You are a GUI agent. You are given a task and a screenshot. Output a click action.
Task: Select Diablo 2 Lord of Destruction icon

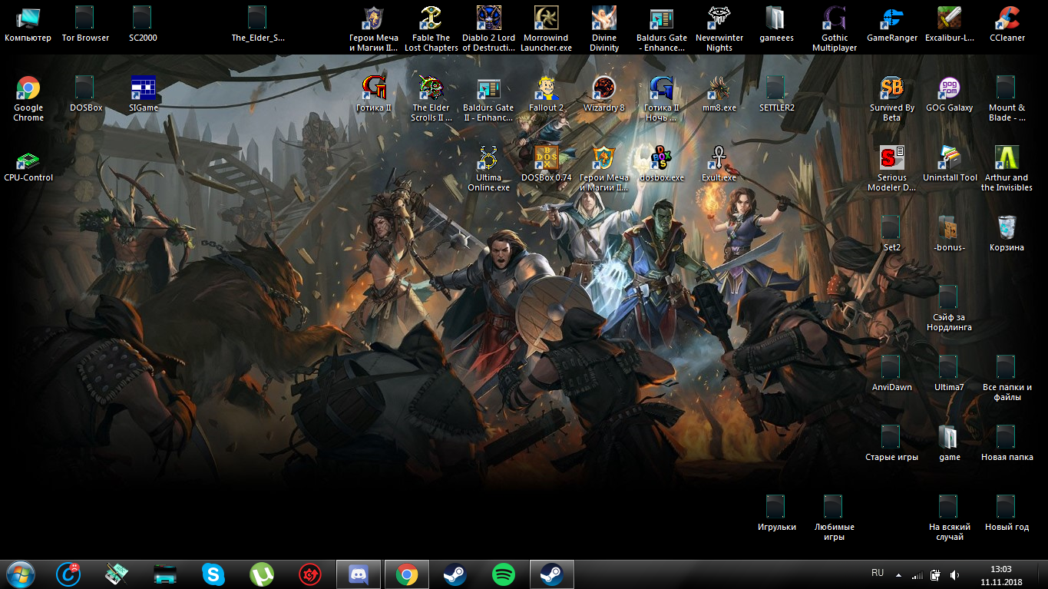[489, 29]
